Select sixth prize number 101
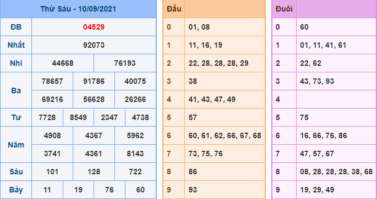This screenshot has width=377, height=199. click(x=52, y=172)
